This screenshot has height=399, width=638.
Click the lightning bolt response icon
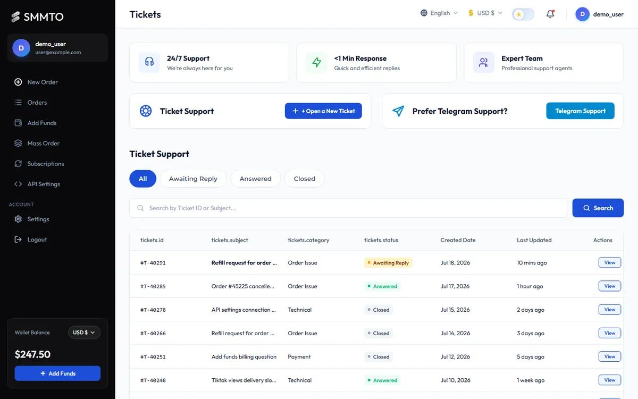point(317,63)
